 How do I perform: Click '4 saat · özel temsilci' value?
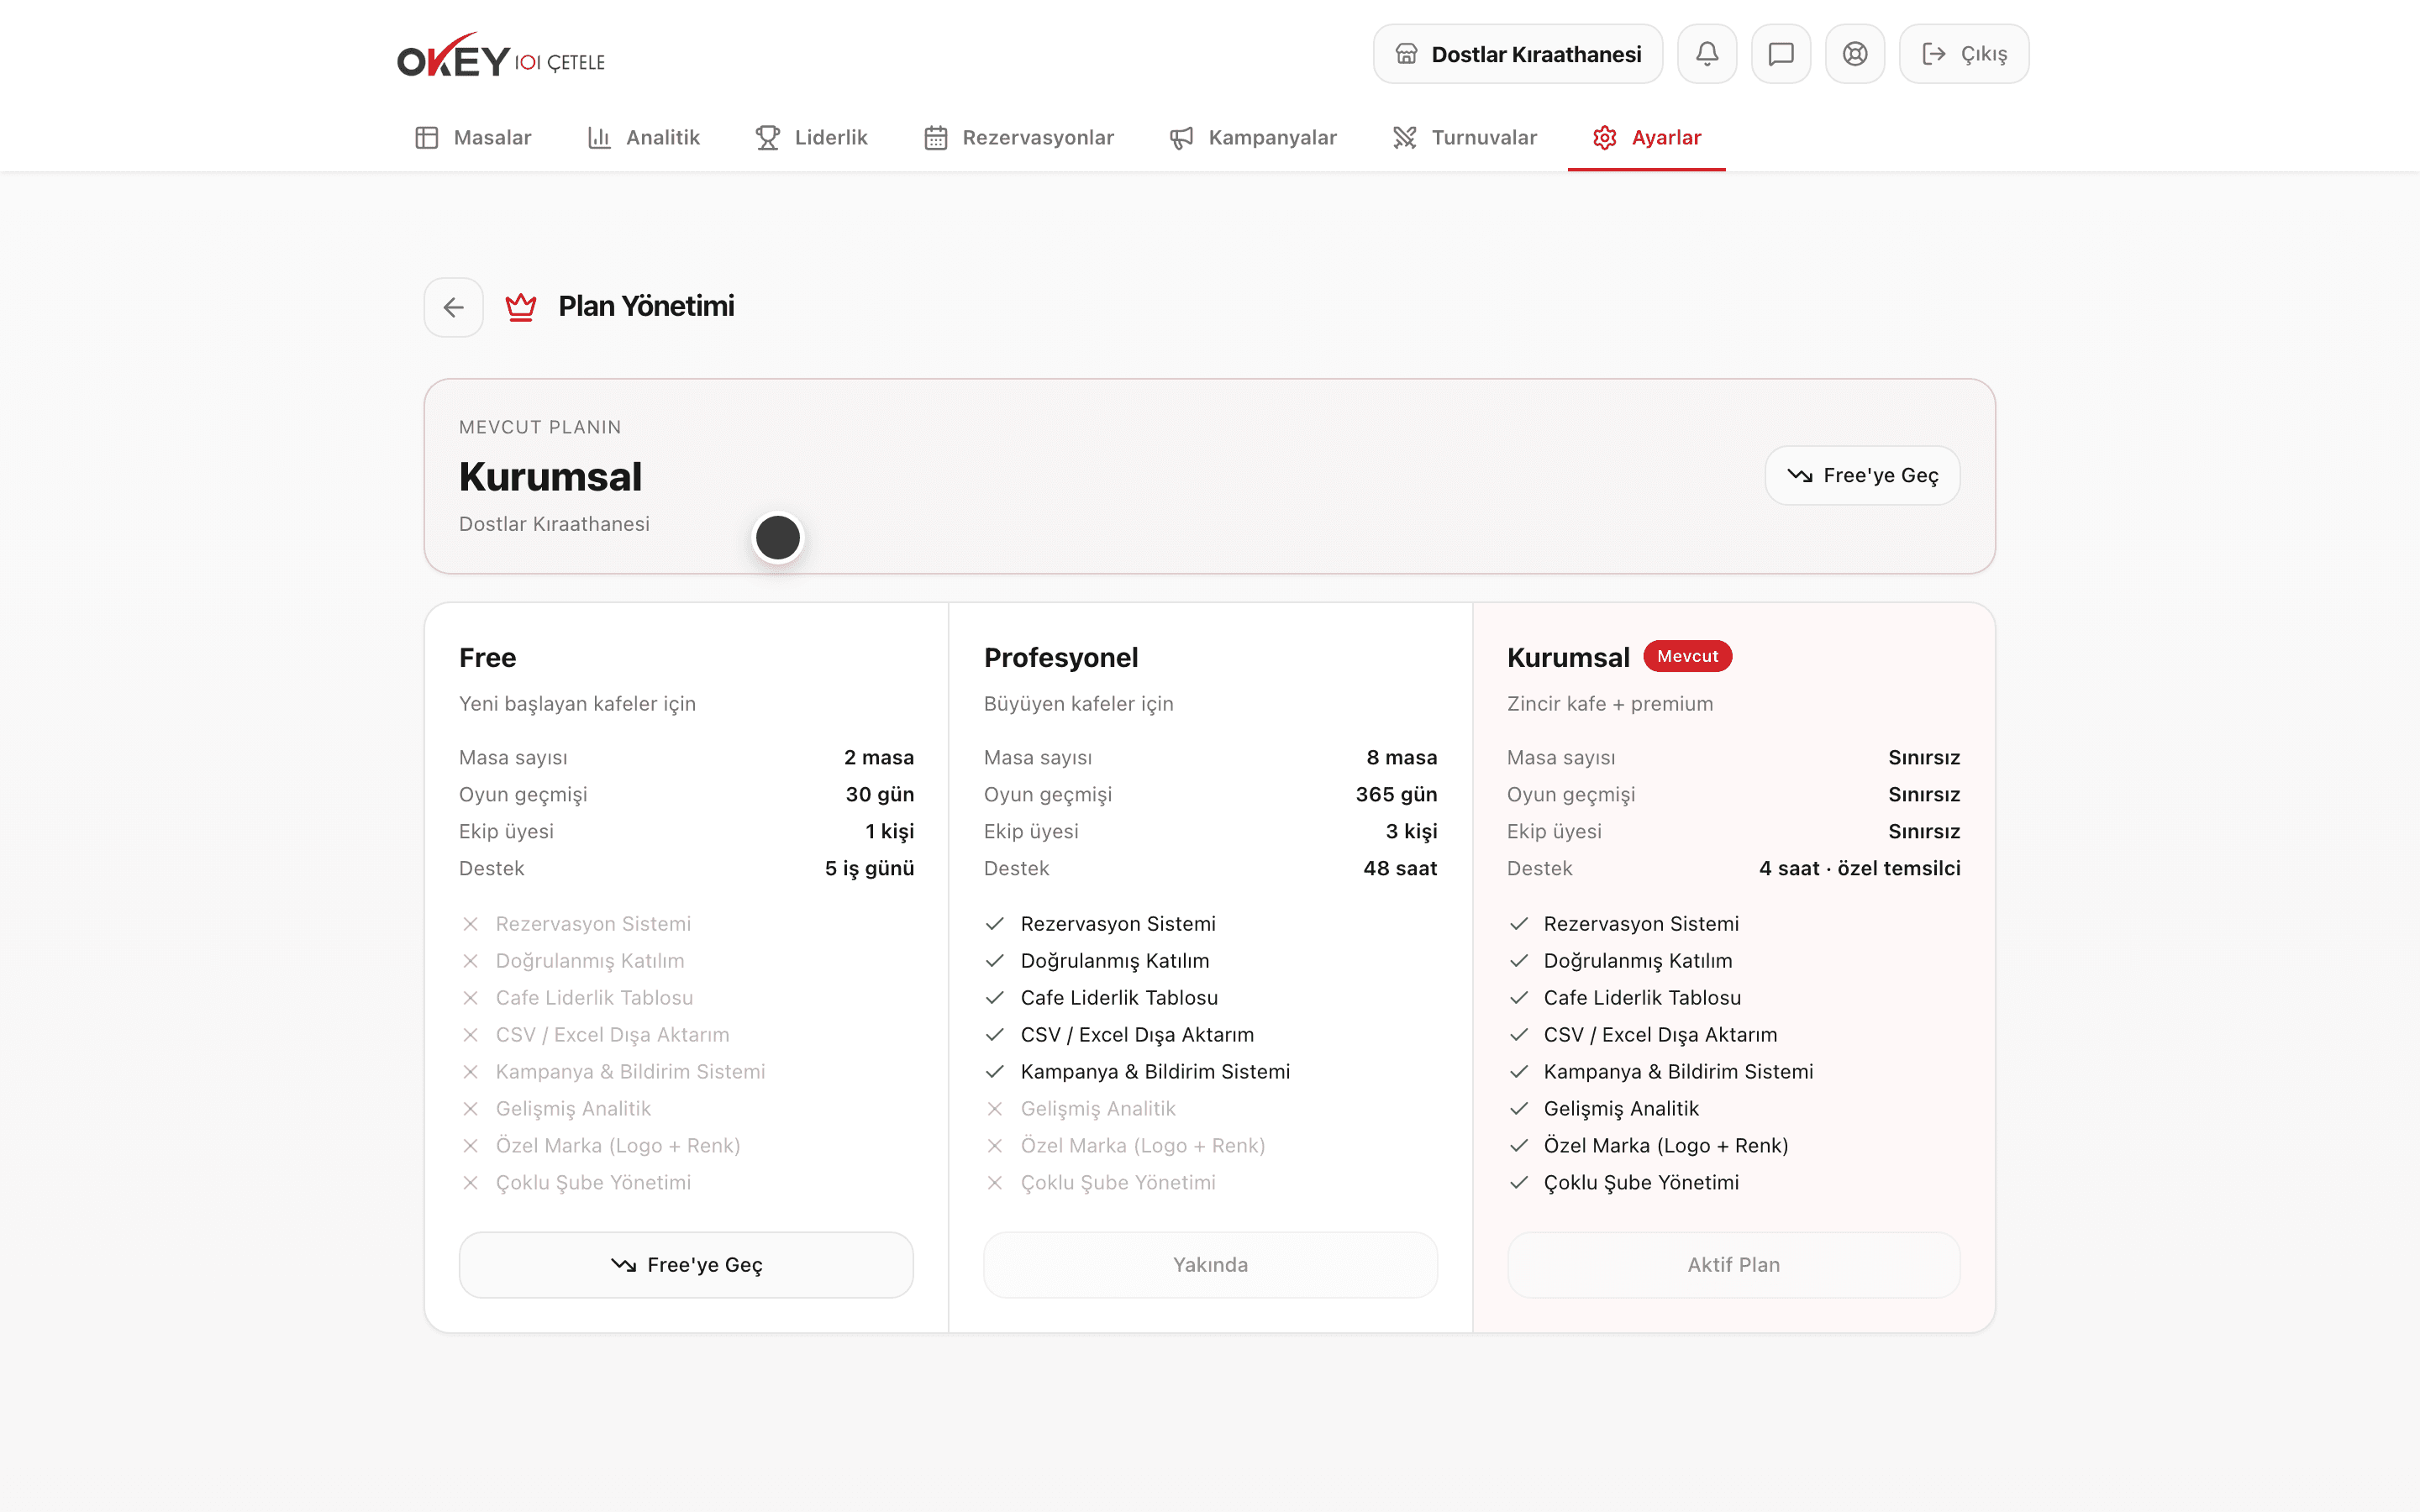(1860, 869)
